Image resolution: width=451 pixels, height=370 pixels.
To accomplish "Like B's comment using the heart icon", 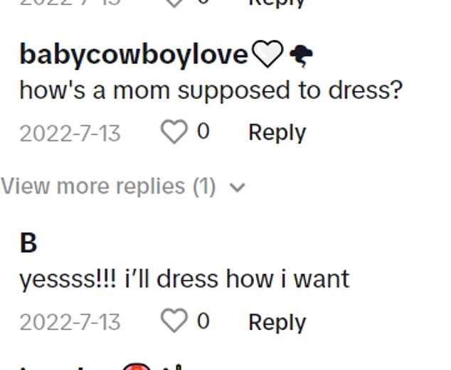I will pos(174,322).
